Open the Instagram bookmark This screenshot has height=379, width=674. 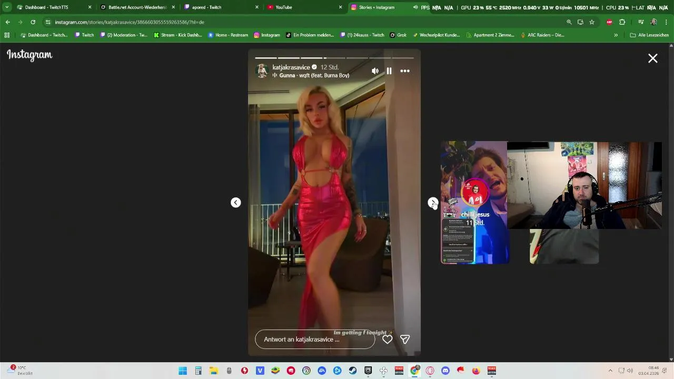267,35
